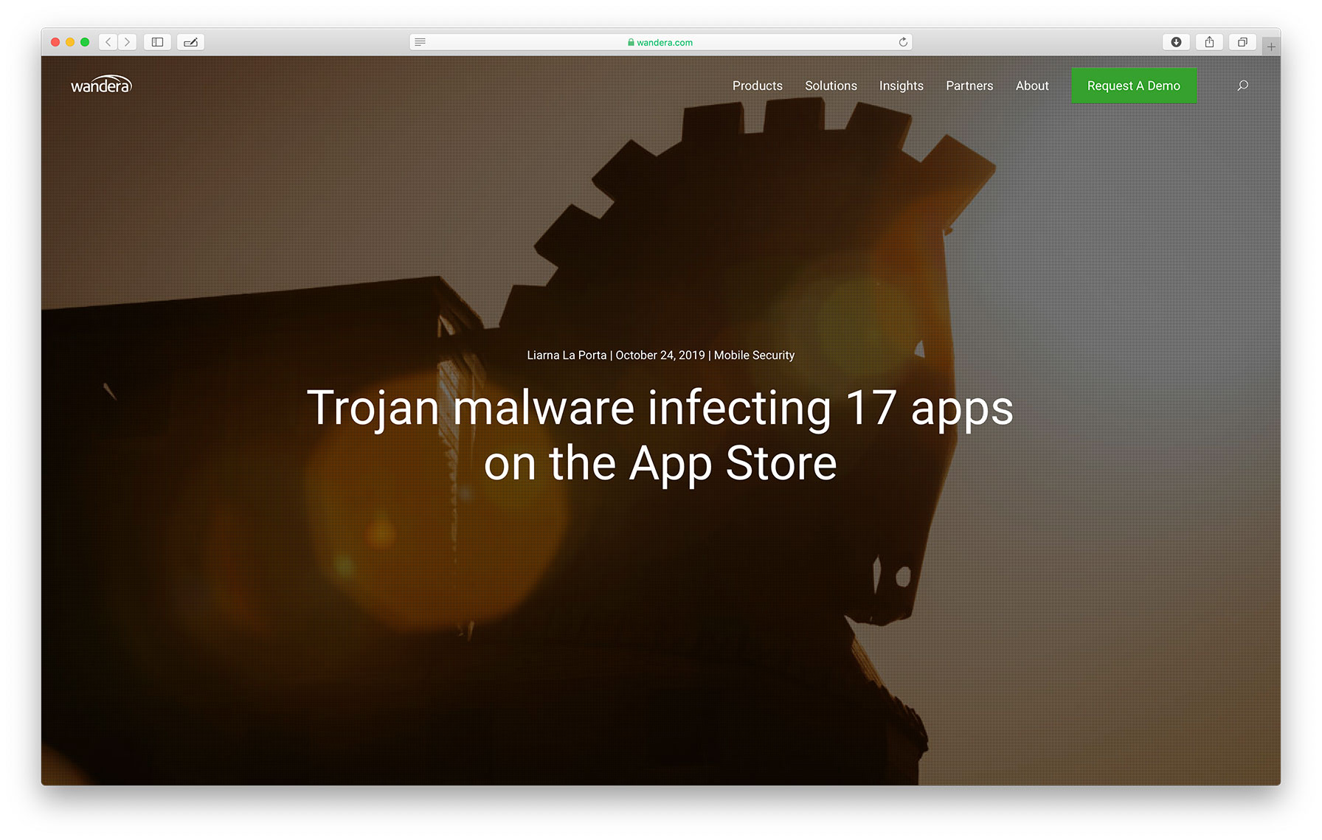Open Reader view icon in address bar

[x=420, y=42]
